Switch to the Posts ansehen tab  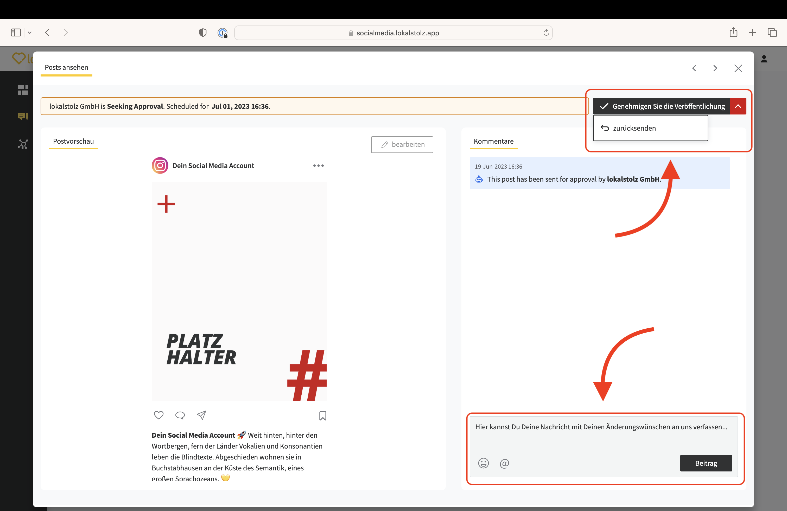[66, 67]
